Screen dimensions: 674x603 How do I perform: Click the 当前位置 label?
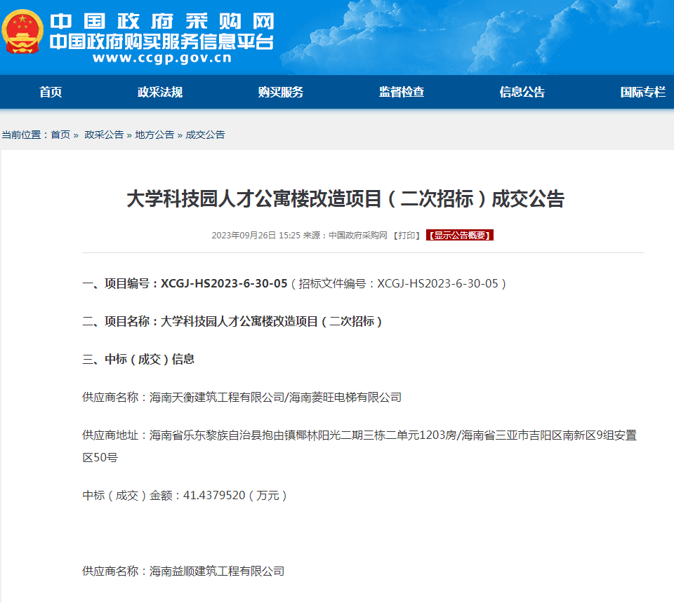[26, 135]
